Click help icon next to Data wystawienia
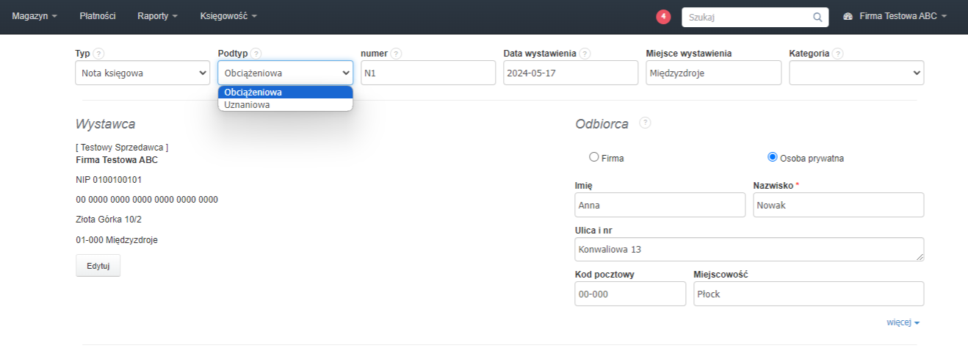This screenshot has height=351, width=968. [585, 54]
